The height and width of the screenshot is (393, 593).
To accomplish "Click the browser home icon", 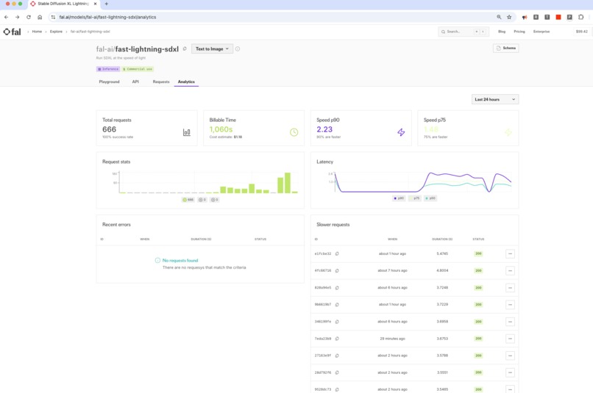I will [40, 17].
